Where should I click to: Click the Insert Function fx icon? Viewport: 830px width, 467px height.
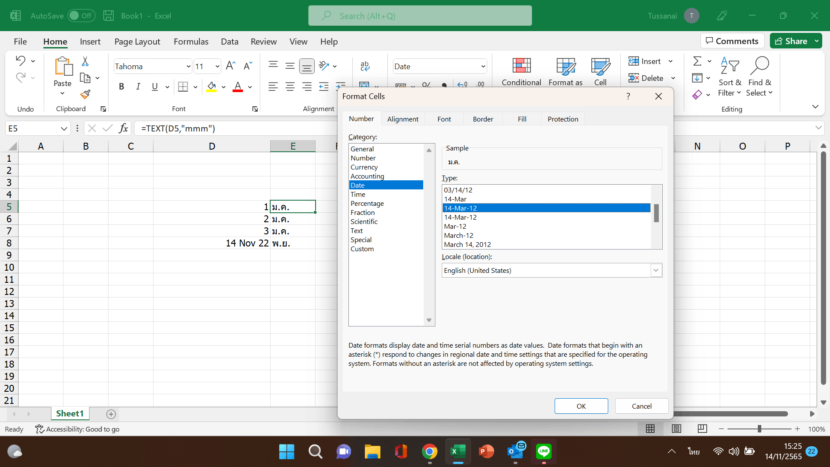click(x=124, y=128)
